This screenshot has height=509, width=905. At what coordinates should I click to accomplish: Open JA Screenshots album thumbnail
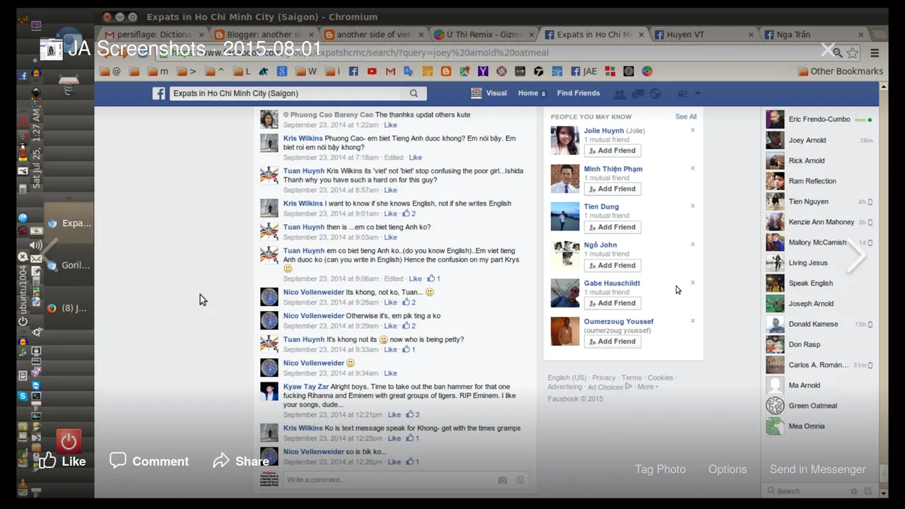click(51, 49)
